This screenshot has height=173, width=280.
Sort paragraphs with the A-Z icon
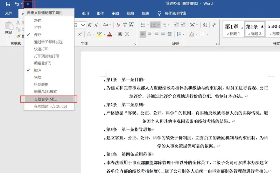click(205, 25)
